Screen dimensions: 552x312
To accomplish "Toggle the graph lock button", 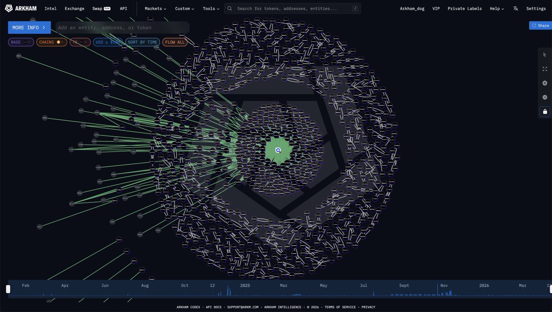I will pos(545,111).
